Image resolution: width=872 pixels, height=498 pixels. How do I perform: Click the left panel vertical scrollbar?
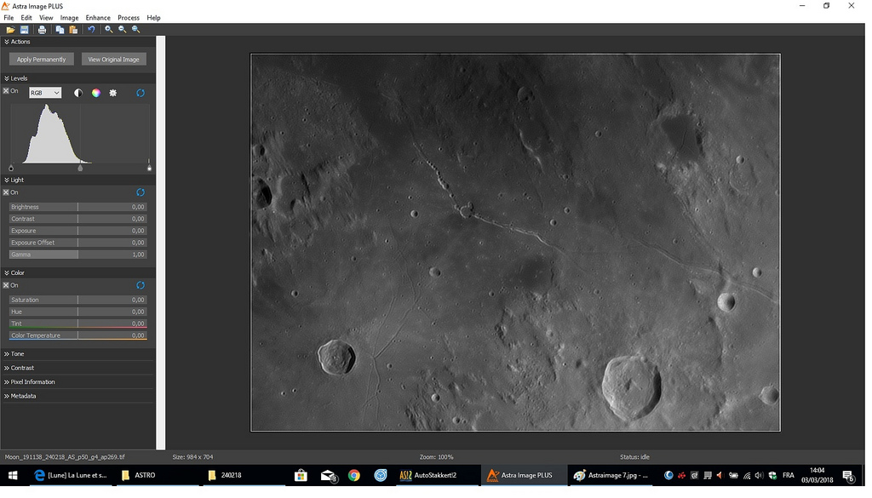pos(161,243)
